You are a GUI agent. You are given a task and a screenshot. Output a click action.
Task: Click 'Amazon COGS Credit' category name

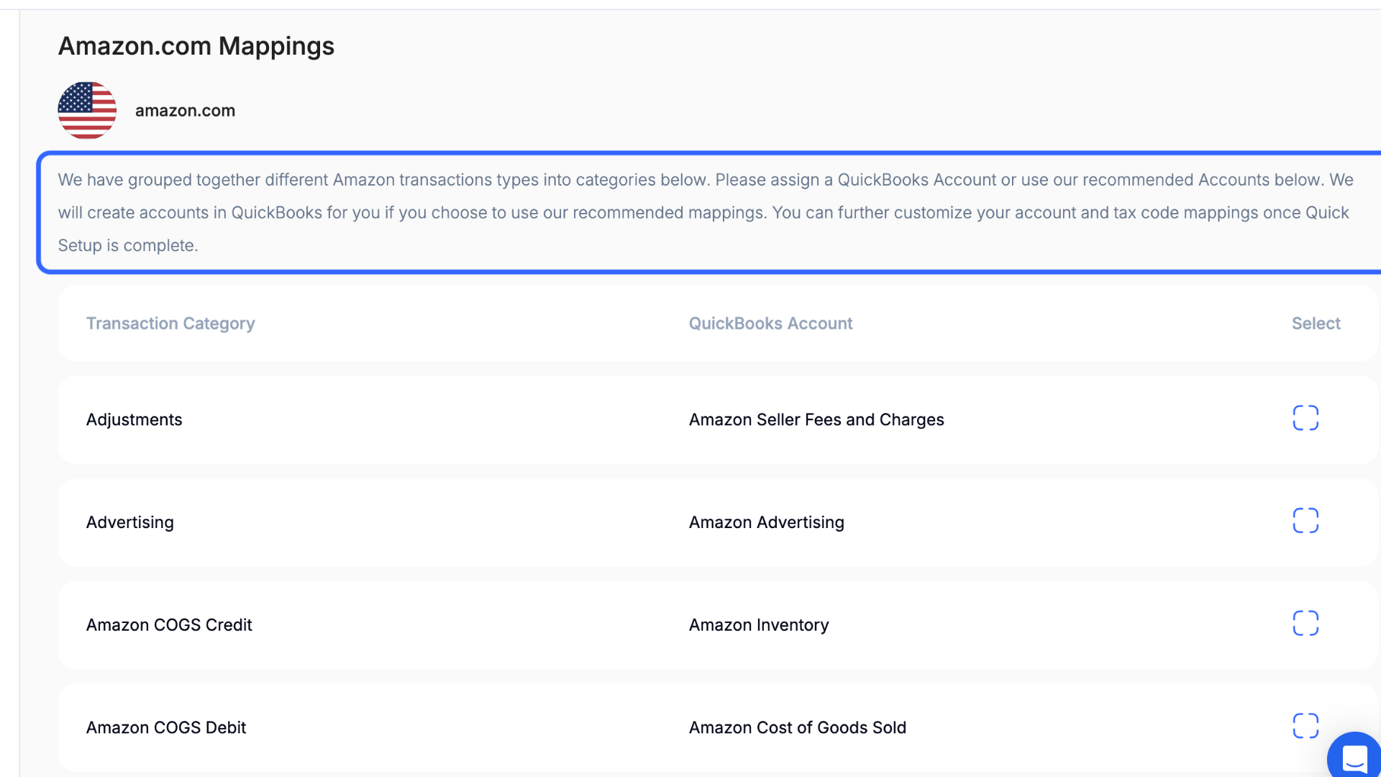click(169, 625)
